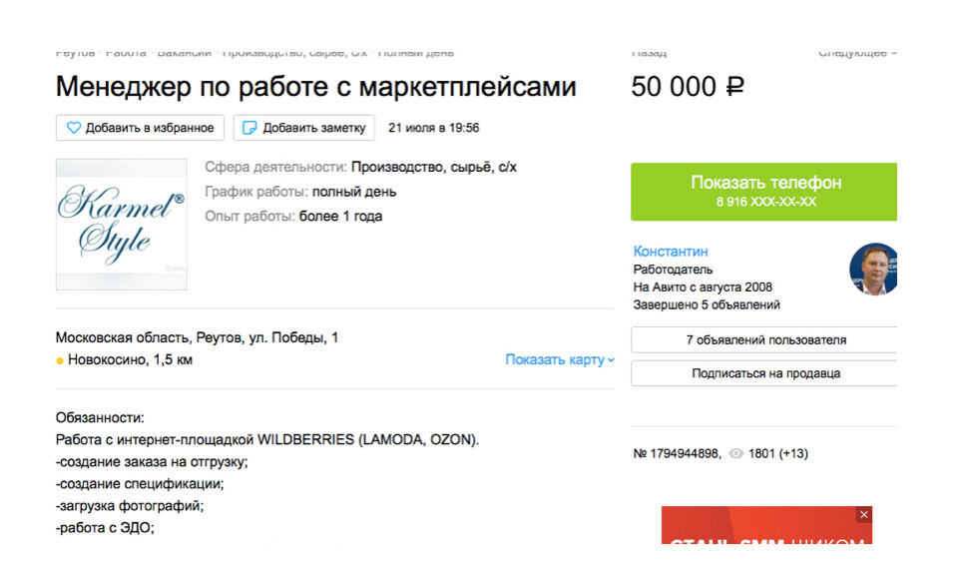Close the red advertisement banner
968x582 pixels.
pyautogui.click(x=864, y=514)
